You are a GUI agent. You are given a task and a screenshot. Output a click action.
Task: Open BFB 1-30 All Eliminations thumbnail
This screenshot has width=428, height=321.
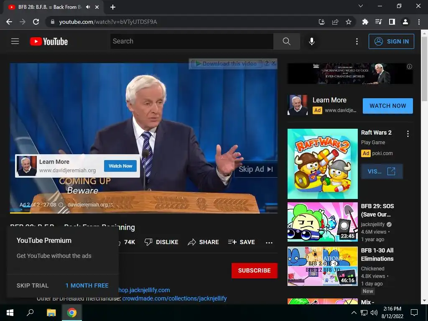(x=322, y=266)
